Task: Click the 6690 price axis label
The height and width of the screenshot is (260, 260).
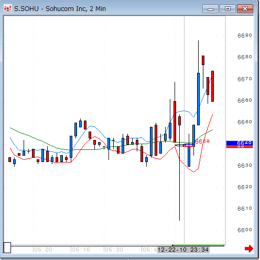Action: tap(245, 36)
